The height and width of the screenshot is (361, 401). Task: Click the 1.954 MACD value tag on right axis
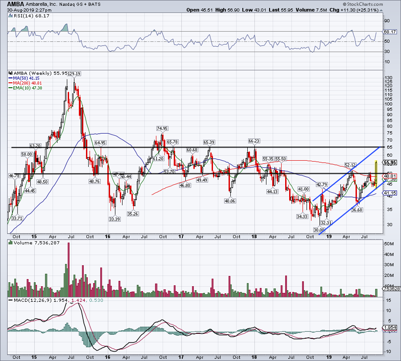(x=390, y=328)
